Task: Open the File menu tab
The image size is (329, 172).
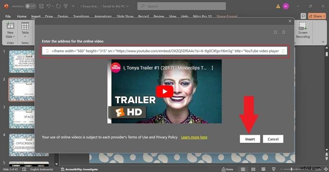Action: pyautogui.click(x=8, y=16)
